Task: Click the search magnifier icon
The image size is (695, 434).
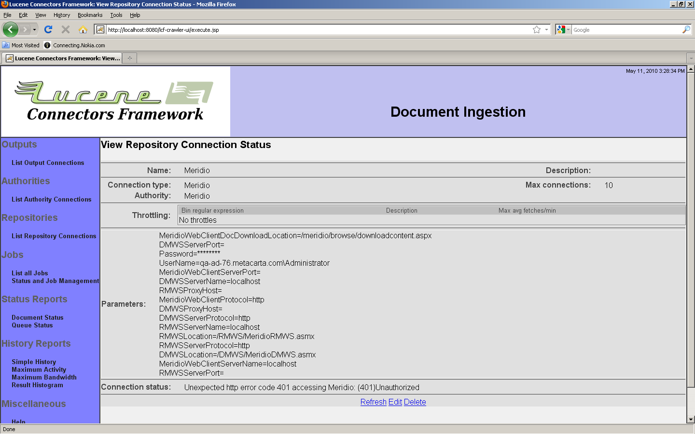Action: tap(686, 29)
